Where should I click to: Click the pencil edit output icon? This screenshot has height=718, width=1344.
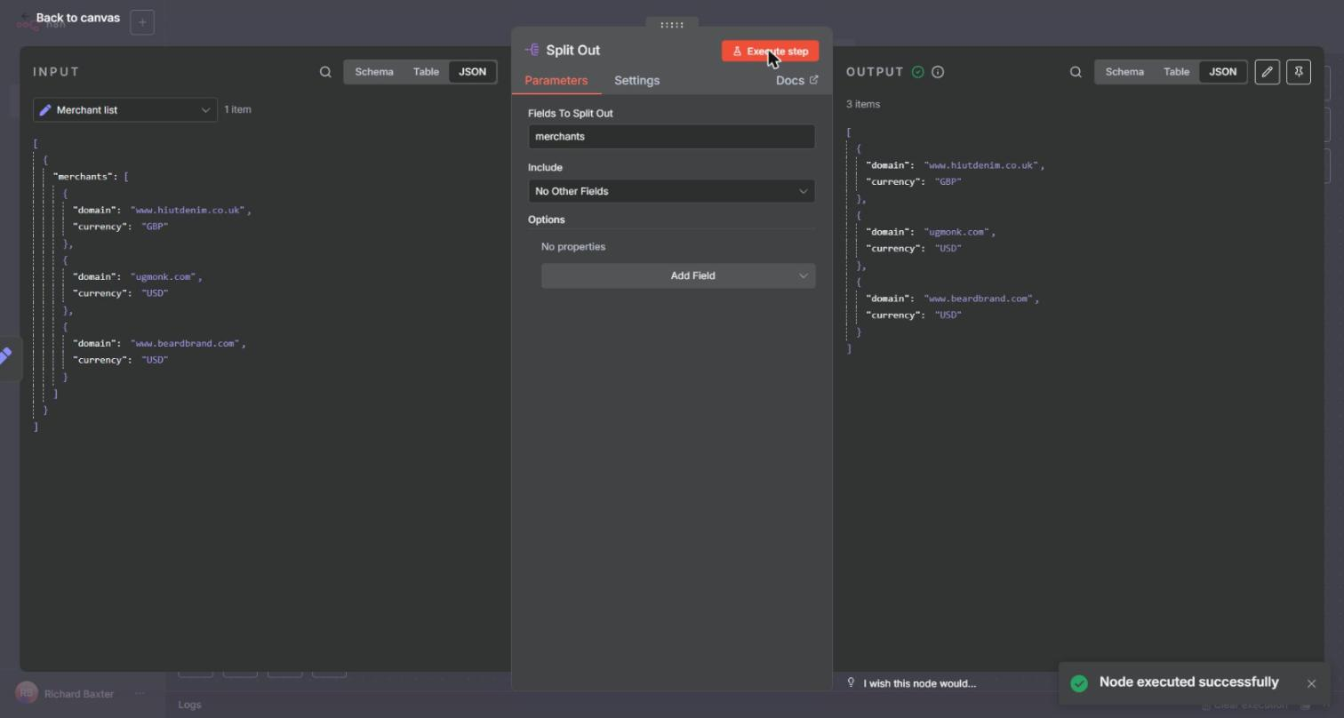pos(1268,72)
